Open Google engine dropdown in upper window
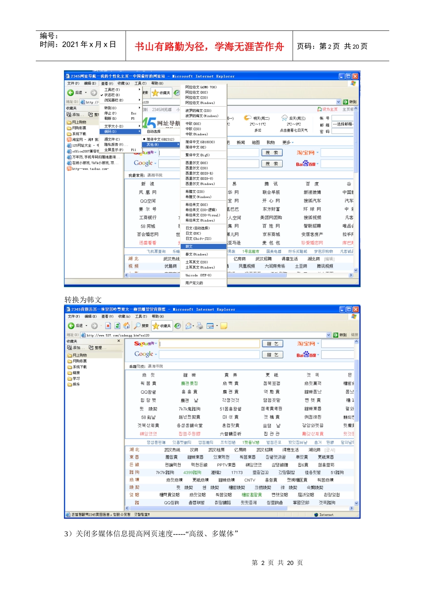Viewport: 425px width, 602px height. pyautogui.click(x=155, y=163)
